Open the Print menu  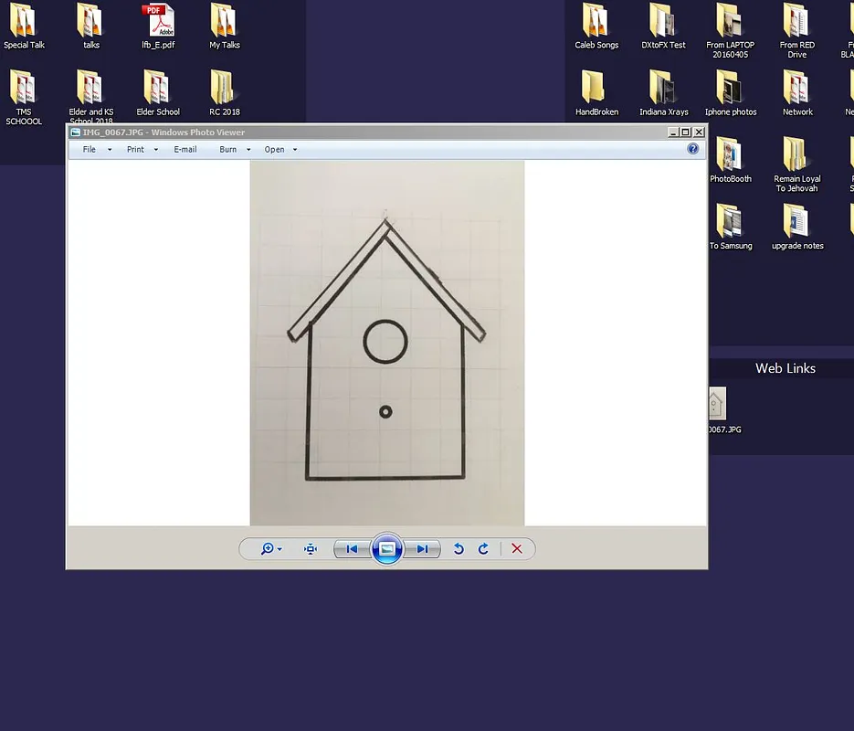click(x=135, y=149)
